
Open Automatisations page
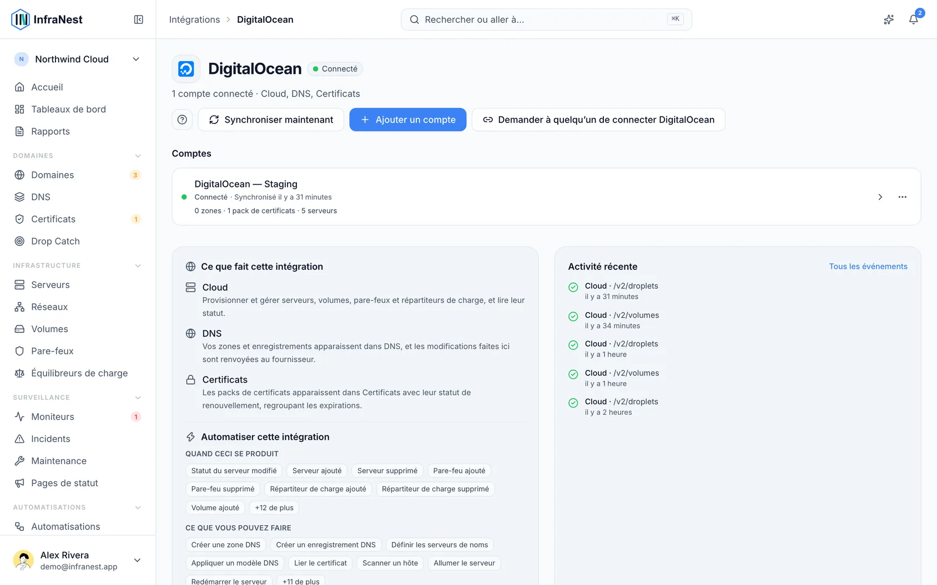click(x=78, y=526)
